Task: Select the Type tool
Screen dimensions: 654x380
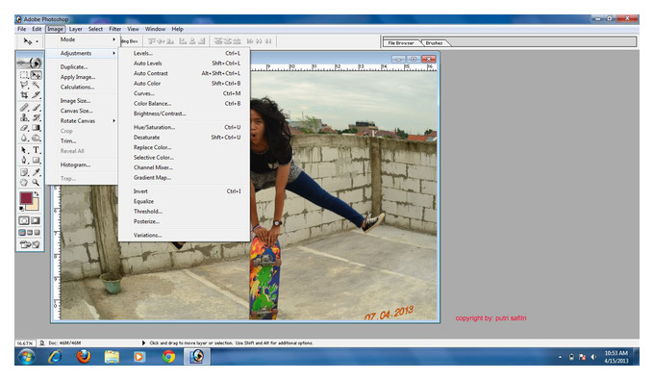Action: [x=37, y=150]
